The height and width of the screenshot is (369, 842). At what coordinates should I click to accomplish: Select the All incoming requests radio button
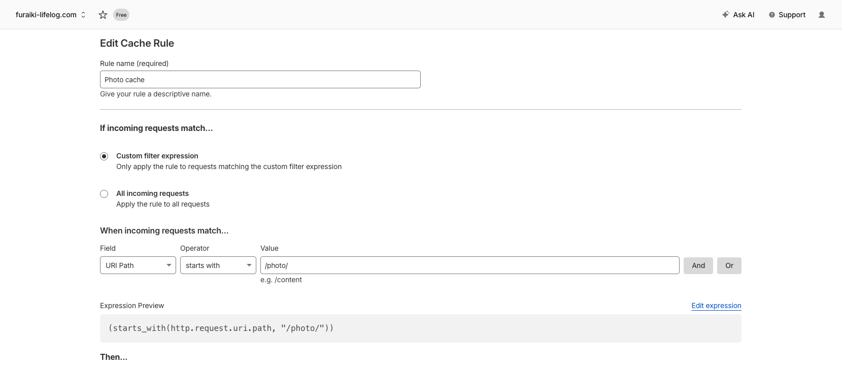(104, 194)
